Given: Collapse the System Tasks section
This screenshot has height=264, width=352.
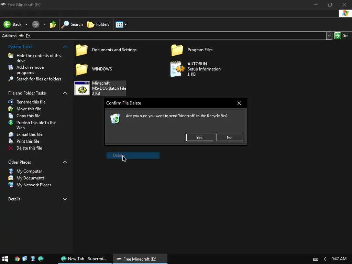Looking at the screenshot, I should (x=65, y=47).
